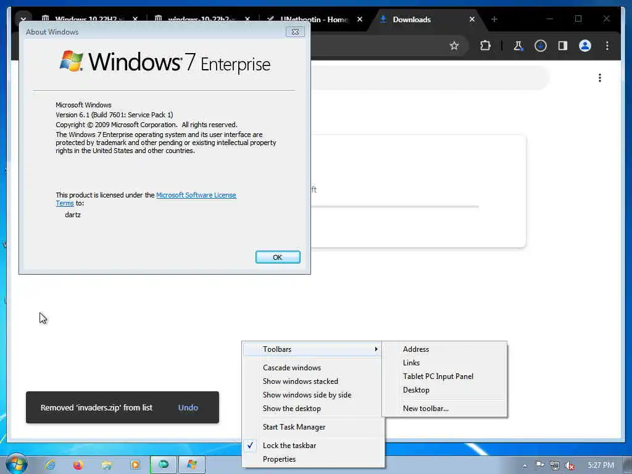
Task: Open the Microsoft Software License link
Action: click(x=196, y=195)
